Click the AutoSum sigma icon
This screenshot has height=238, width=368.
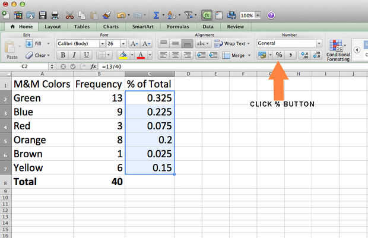[x=156, y=15]
